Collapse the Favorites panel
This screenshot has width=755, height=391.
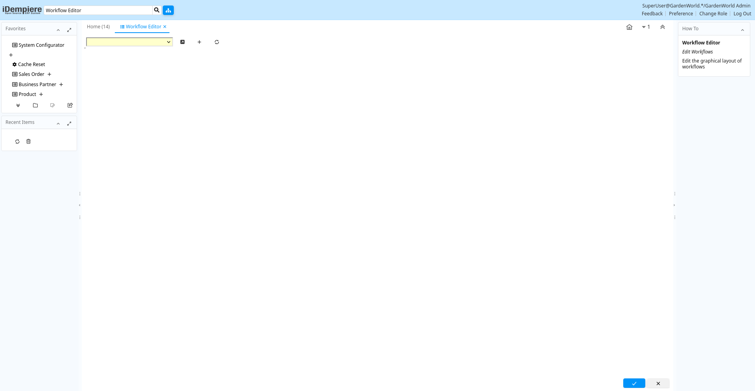[58, 30]
